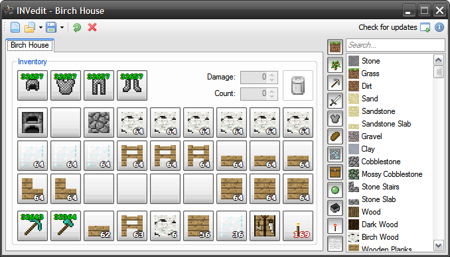Decrease the Count stepper value
This screenshot has height=257, width=450.
(x=272, y=97)
